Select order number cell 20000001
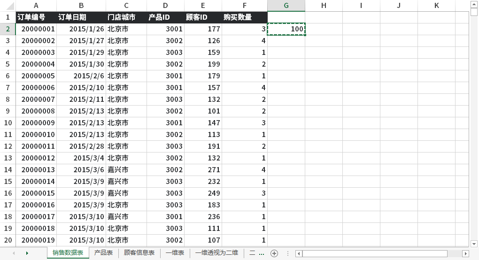The height and width of the screenshot is (260, 479). tap(36, 29)
